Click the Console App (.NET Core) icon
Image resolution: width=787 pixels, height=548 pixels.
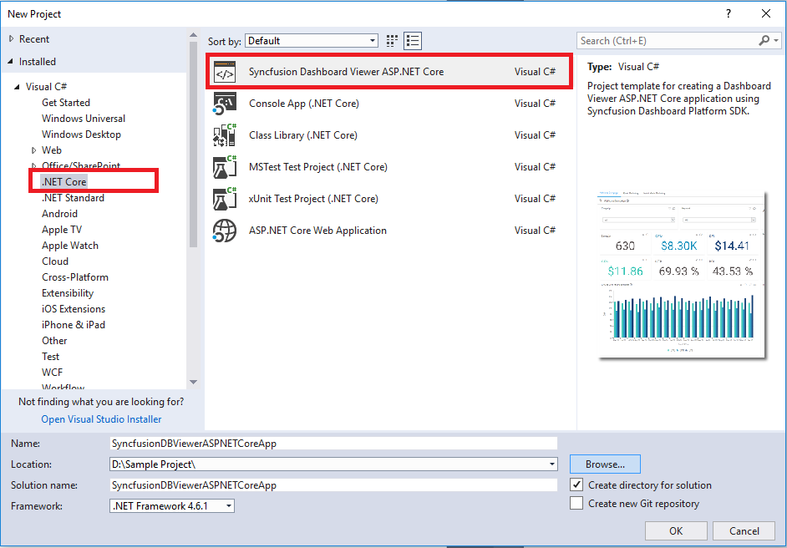pyautogui.click(x=225, y=104)
